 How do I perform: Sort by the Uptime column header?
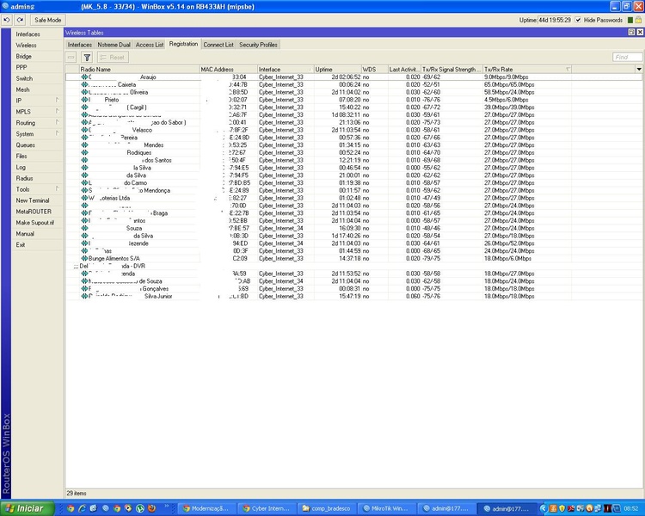(x=337, y=69)
